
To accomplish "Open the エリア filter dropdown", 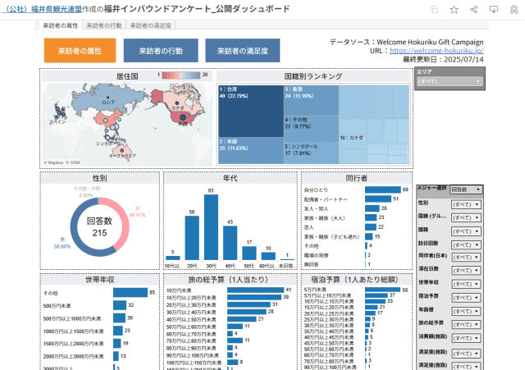I will 450,82.
